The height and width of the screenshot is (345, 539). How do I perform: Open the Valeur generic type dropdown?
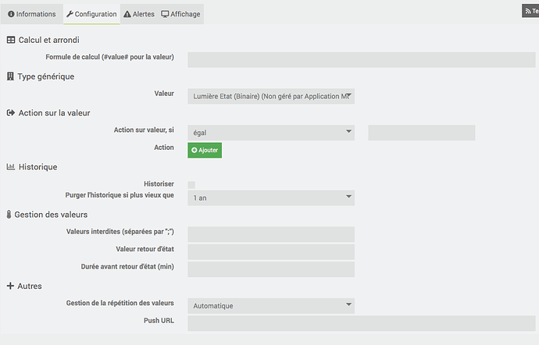click(271, 96)
